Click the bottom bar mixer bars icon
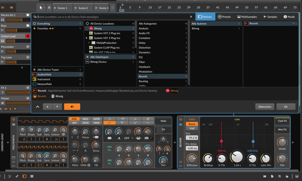The height and width of the screenshot is (181, 302). [32, 176]
